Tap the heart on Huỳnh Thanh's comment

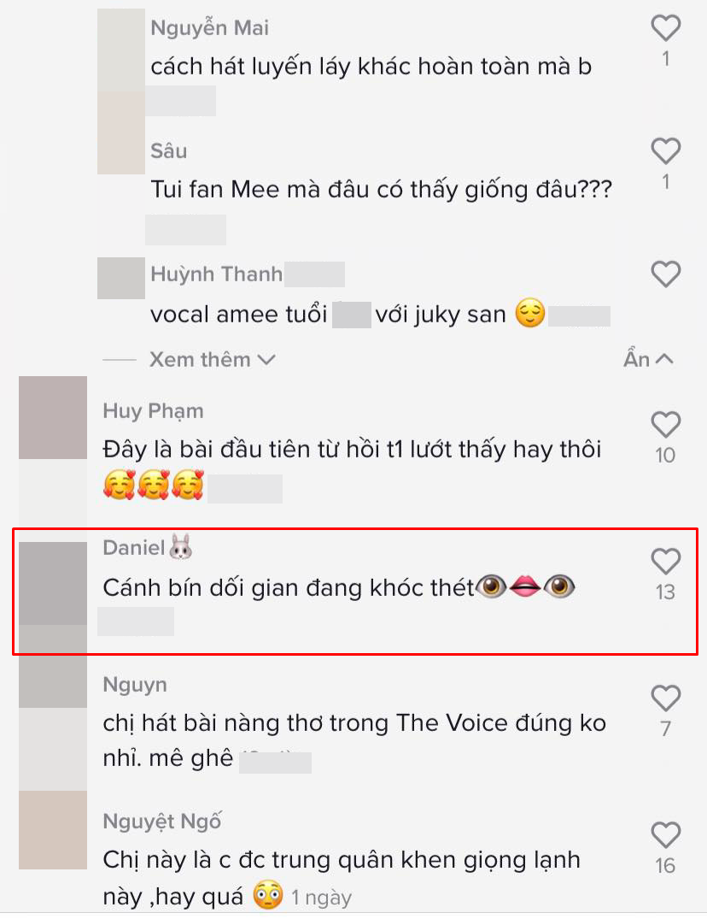click(665, 274)
